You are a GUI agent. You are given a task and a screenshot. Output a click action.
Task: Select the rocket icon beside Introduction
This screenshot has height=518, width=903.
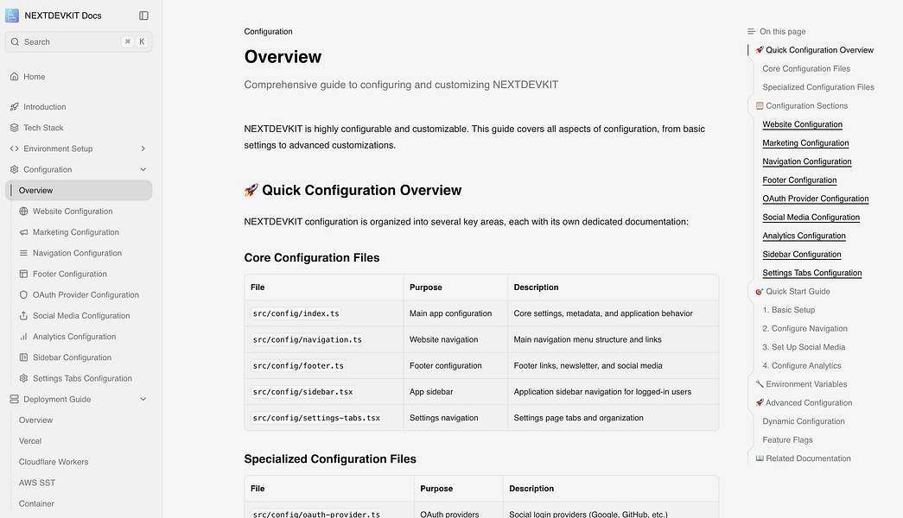15,106
